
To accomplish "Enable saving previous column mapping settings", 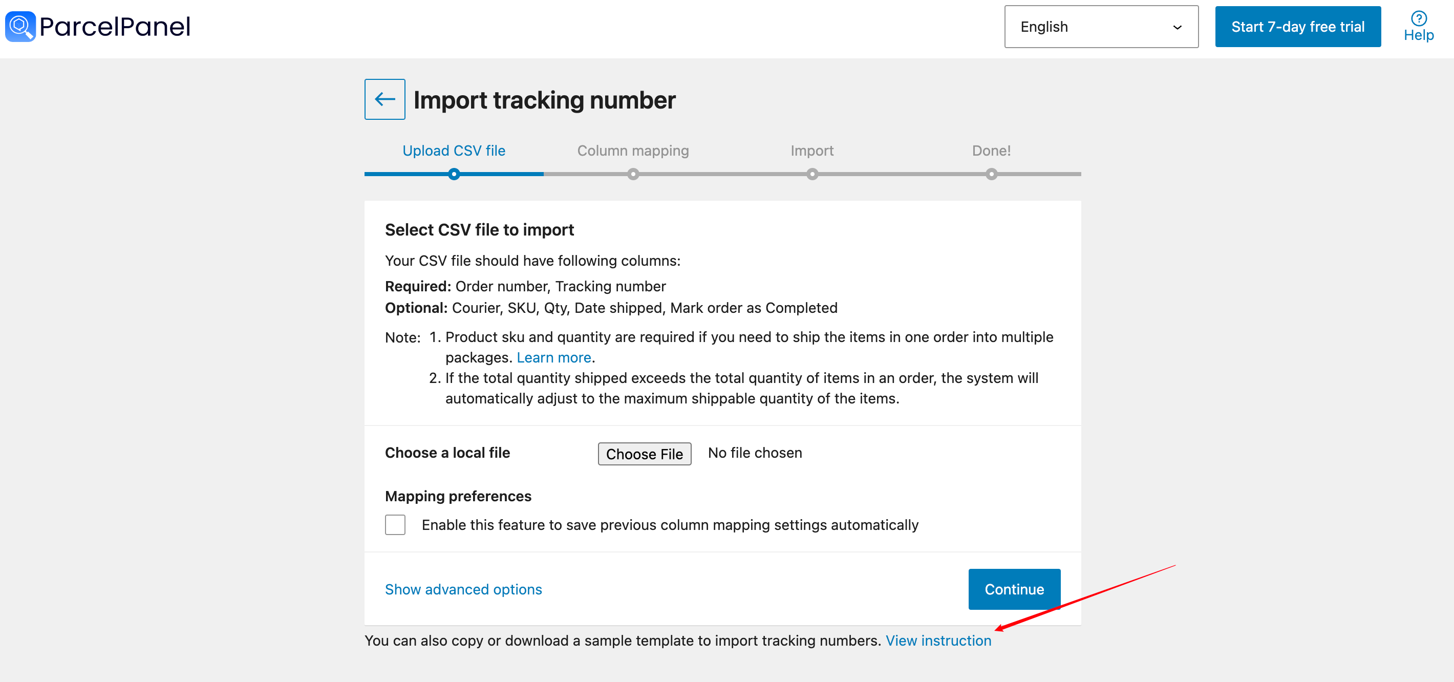I will [x=395, y=524].
